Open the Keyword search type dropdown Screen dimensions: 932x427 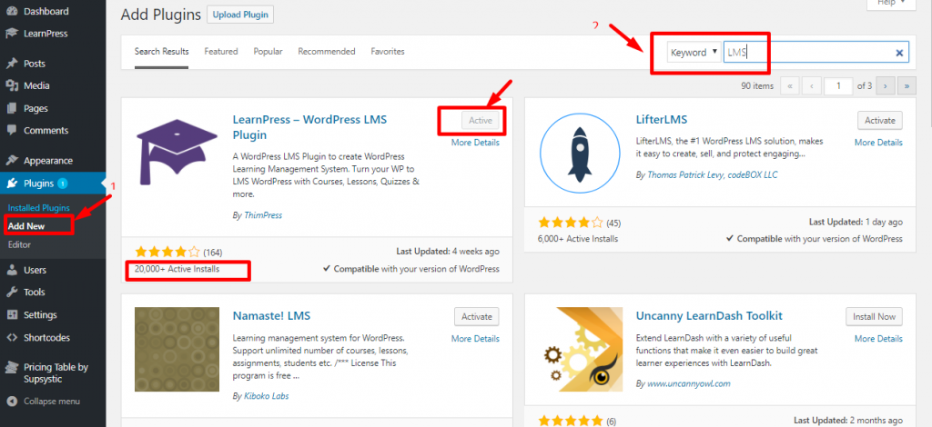(694, 52)
